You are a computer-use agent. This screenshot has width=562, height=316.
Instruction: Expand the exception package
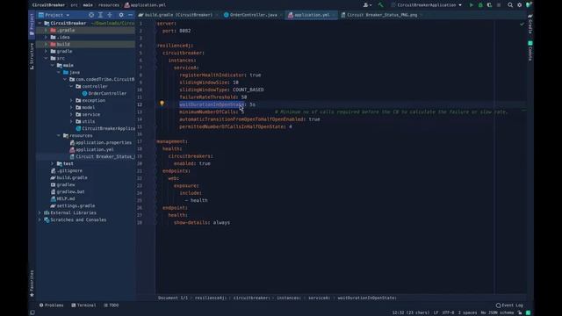pyautogui.click(x=71, y=100)
